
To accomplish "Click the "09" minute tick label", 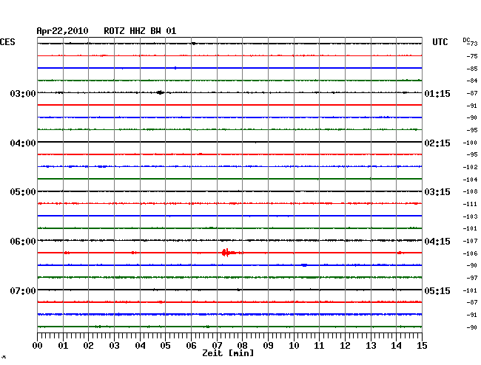I will (x=268, y=345).
